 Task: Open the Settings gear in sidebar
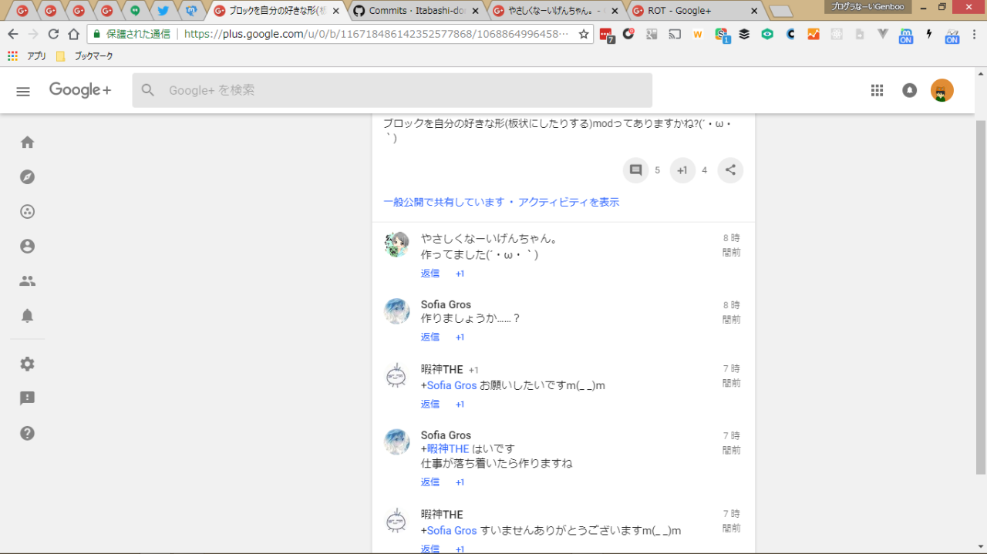click(x=27, y=364)
